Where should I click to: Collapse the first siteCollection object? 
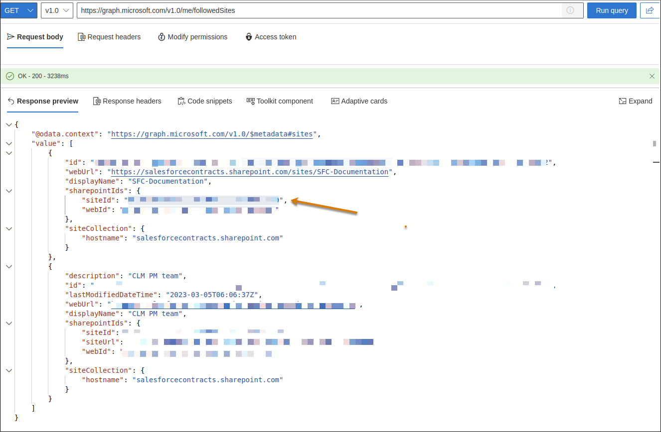point(8,228)
